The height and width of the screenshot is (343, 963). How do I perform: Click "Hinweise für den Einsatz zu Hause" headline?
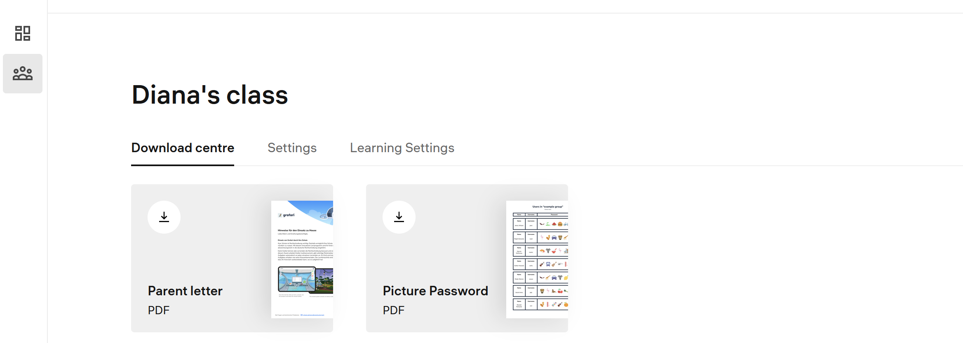coord(297,230)
